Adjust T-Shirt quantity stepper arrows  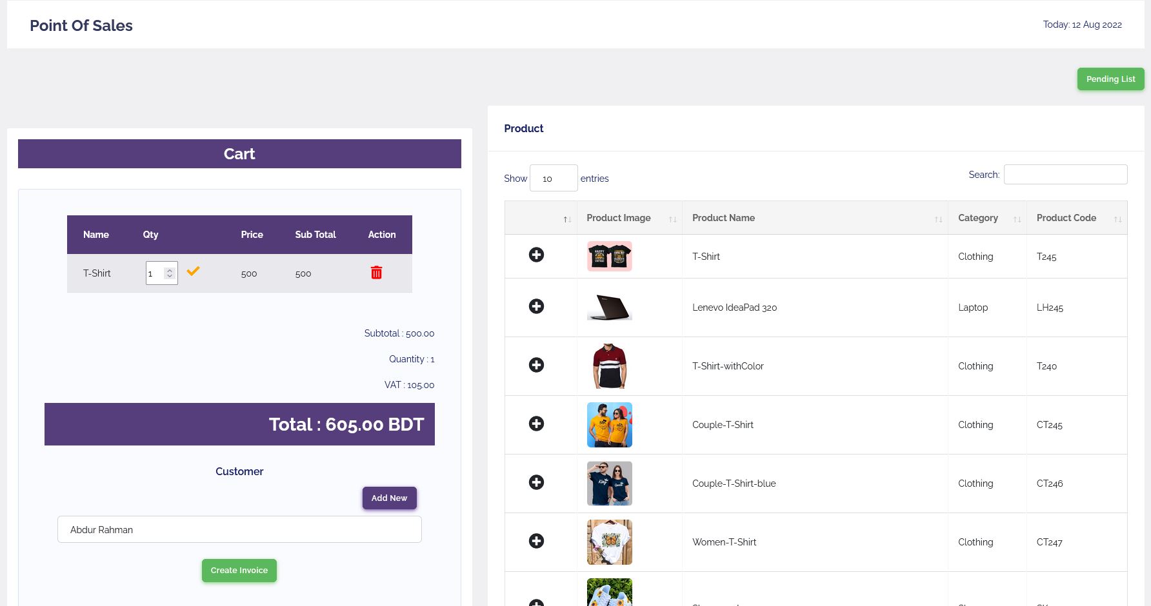click(170, 273)
